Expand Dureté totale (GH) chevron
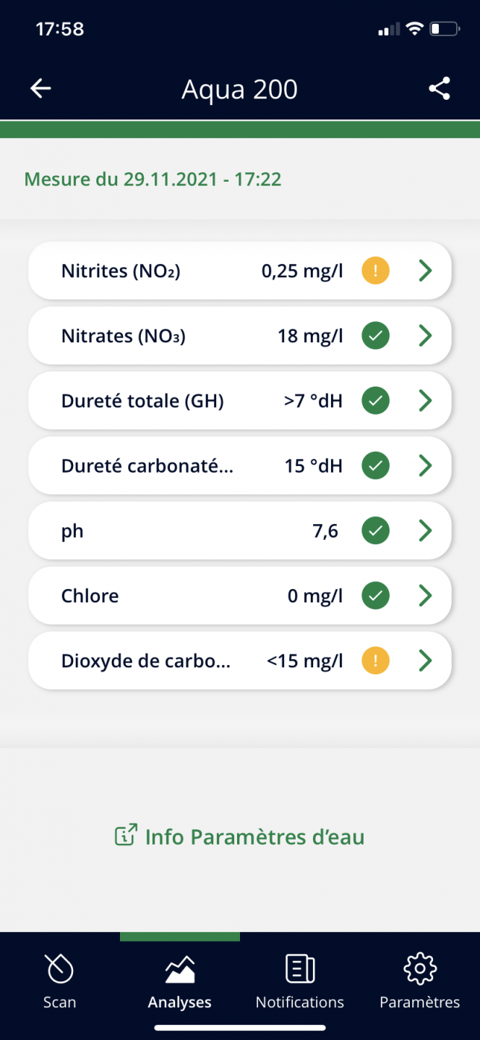Screen dimensions: 480x1040 pyautogui.click(x=426, y=400)
